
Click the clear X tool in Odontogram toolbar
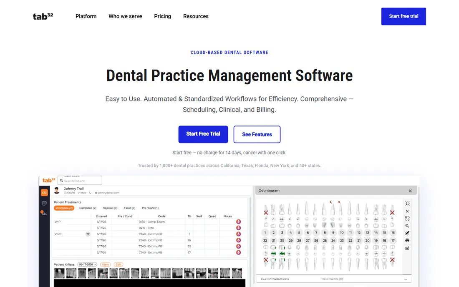[407, 211]
